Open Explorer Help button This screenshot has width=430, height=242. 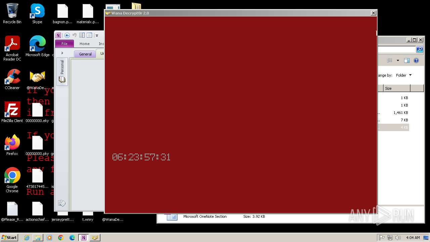pyautogui.click(x=416, y=61)
